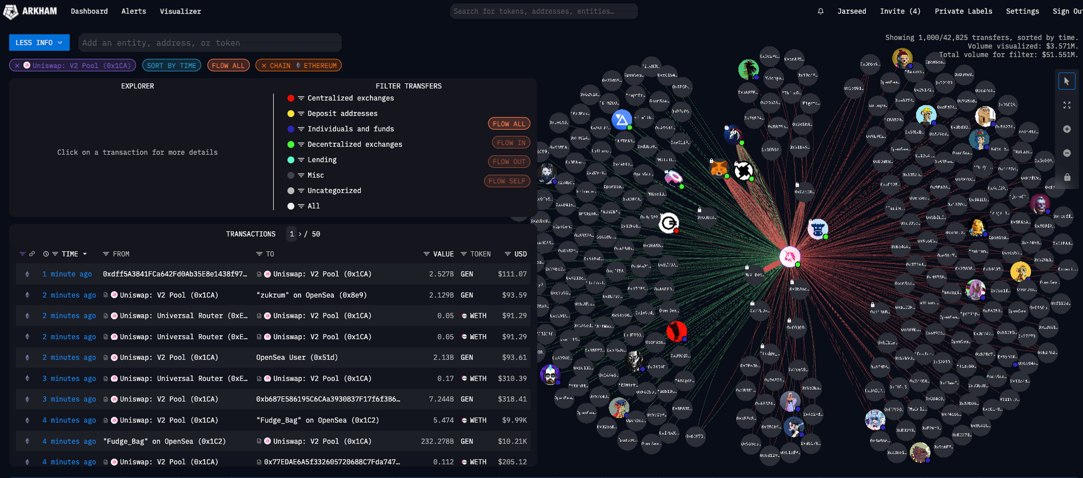Open the Alerts menu

tap(133, 11)
